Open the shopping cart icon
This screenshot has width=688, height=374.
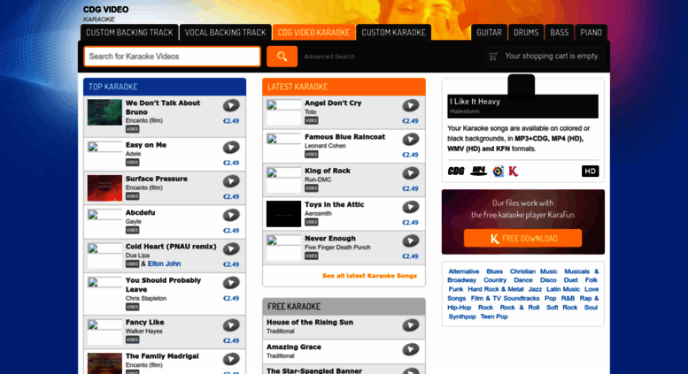click(x=493, y=56)
